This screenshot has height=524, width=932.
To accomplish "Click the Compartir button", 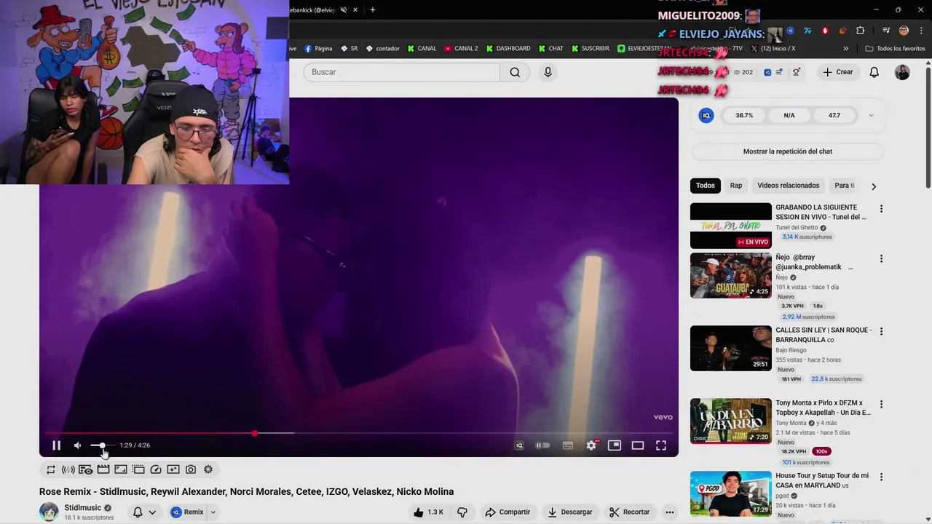I will point(508,512).
